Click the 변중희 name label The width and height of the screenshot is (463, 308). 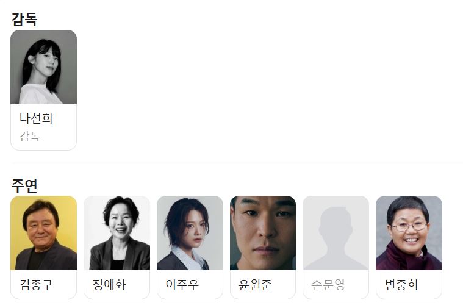[x=401, y=285]
